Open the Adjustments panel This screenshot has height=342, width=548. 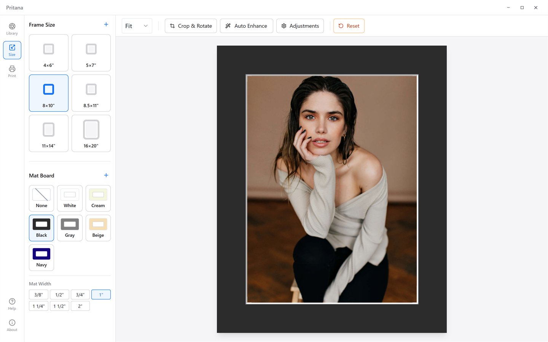point(300,26)
